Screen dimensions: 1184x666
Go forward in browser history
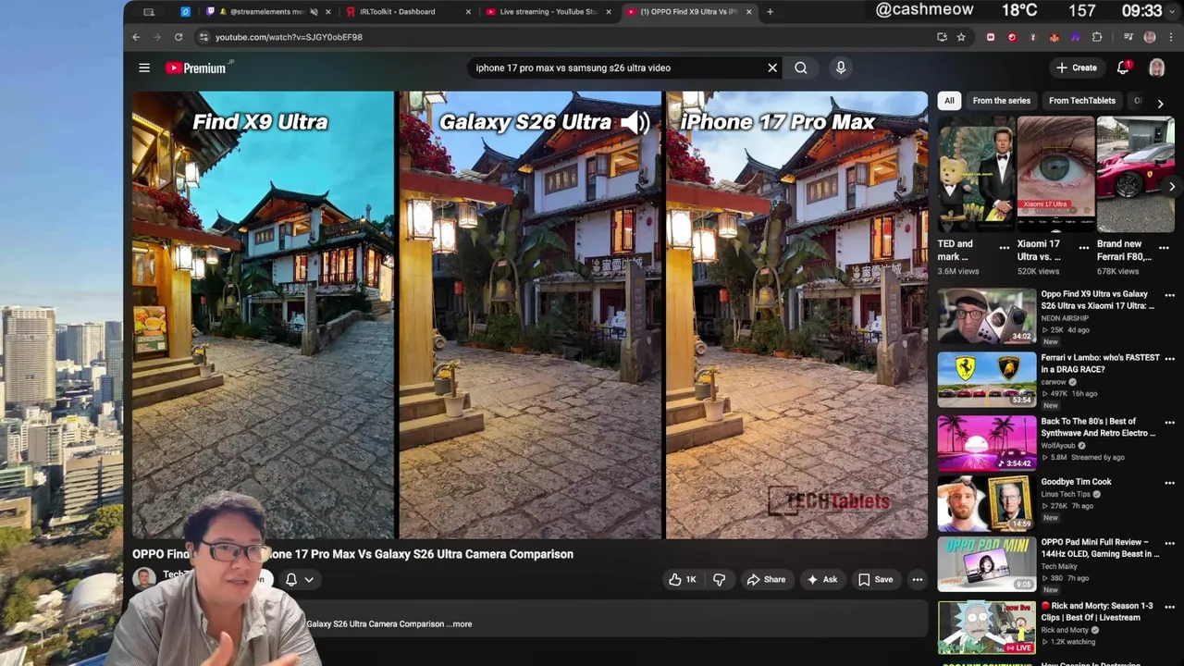pyautogui.click(x=157, y=37)
